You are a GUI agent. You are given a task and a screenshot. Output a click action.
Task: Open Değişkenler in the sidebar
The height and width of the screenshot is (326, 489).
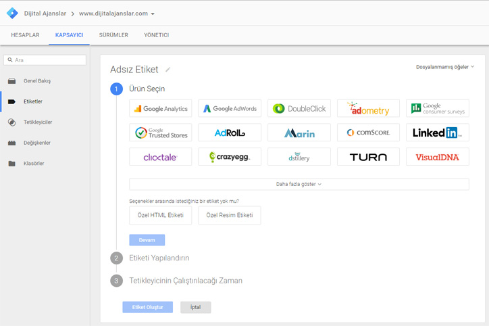pyautogui.click(x=37, y=143)
